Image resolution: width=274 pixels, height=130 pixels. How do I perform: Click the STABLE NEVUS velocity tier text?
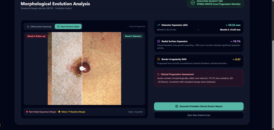tap(219, 4)
